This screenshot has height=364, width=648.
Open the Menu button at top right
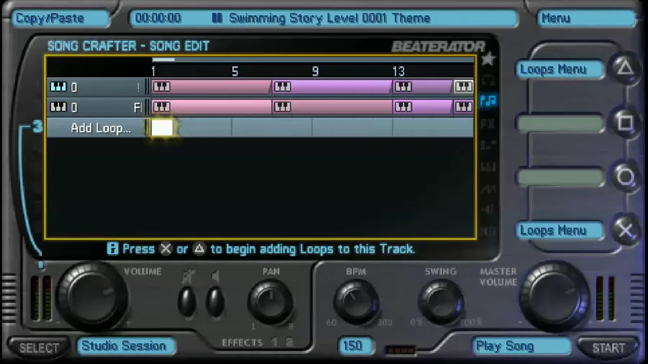pyautogui.click(x=586, y=18)
